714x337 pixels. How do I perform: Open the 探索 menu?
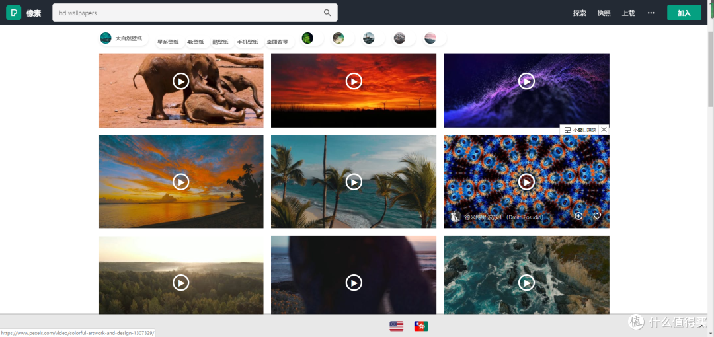click(x=579, y=13)
